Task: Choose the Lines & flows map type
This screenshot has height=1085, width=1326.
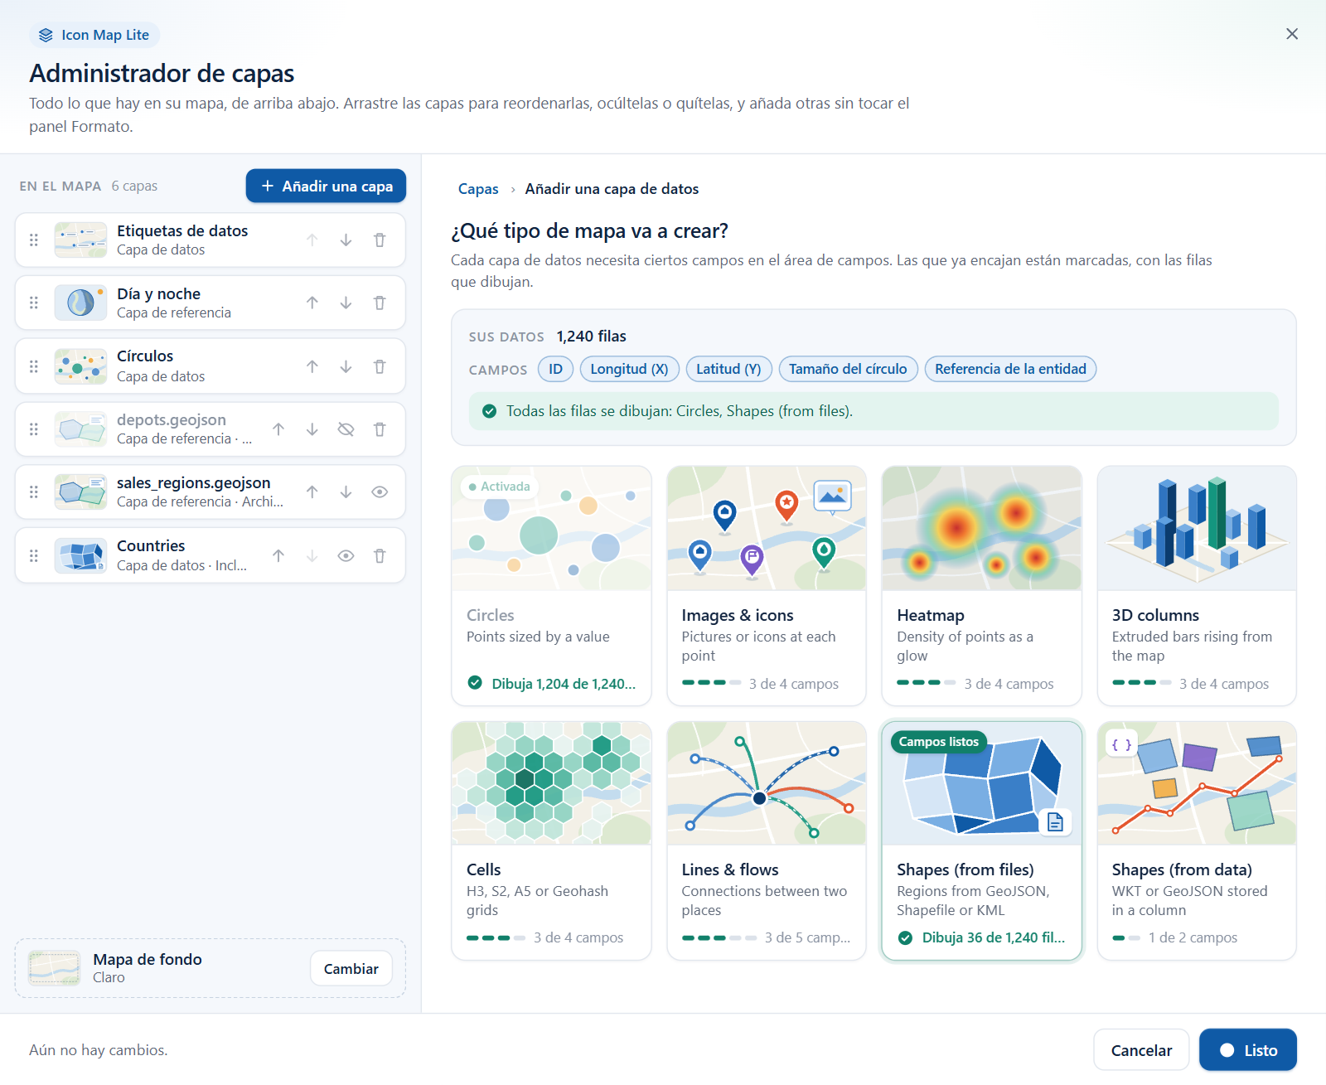Action: [767, 840]
